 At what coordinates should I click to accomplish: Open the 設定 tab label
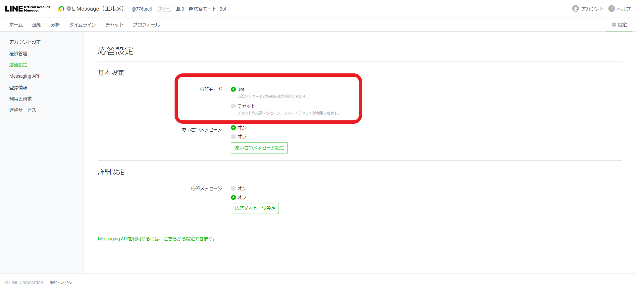point(622,25)
